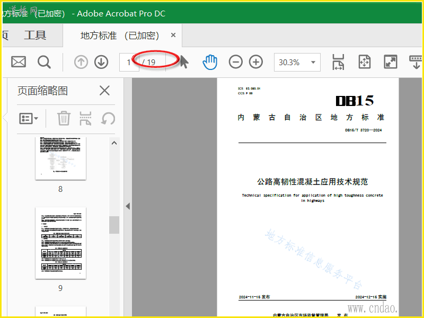Enter full screen mode icon

(391, 62)
